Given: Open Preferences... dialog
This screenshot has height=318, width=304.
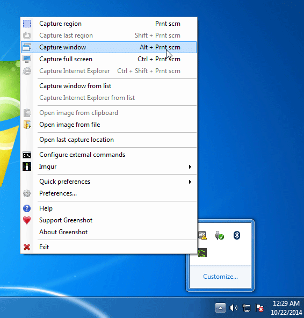Looking at the screenshot, I should click(108, 193).
